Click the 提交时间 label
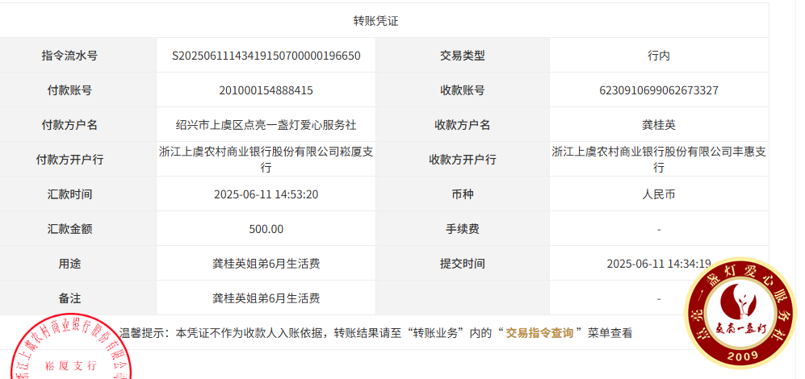The height and width of the screenshot is (379, 805). (x=463, y=264)
